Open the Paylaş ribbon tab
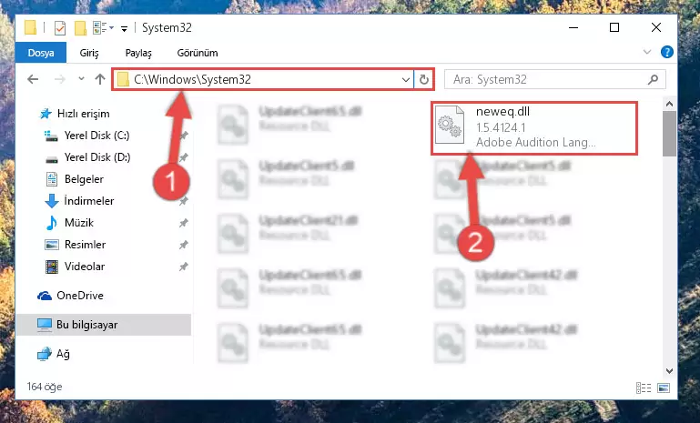The width and height of the screenshot is (700, 423). click(x=138, y=53)
